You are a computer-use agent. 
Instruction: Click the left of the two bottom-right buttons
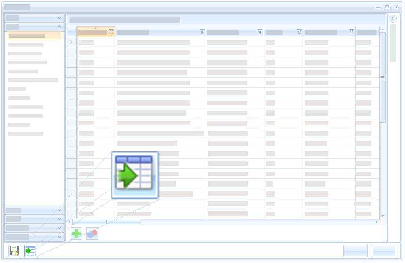(355, 251)
